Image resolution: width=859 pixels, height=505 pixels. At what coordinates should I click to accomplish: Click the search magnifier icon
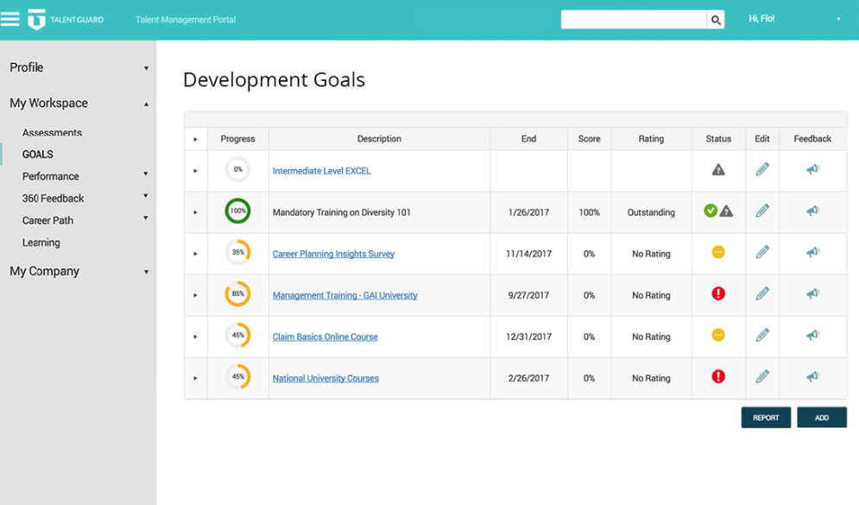716,20
